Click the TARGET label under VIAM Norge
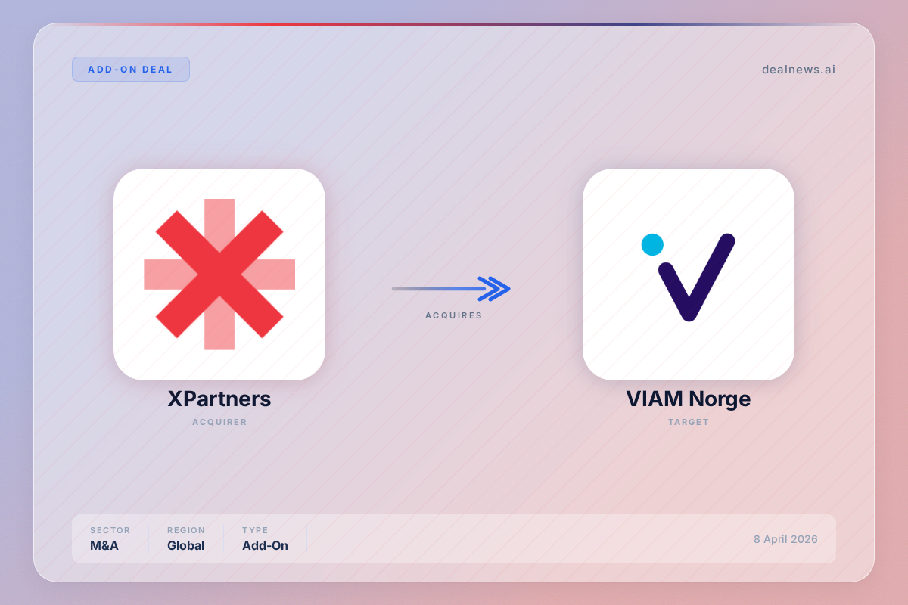Viewport: 908px width, 605px height. [x=689, y=422]
